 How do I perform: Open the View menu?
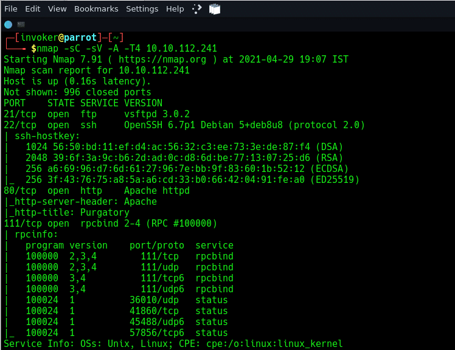[57, 9]
